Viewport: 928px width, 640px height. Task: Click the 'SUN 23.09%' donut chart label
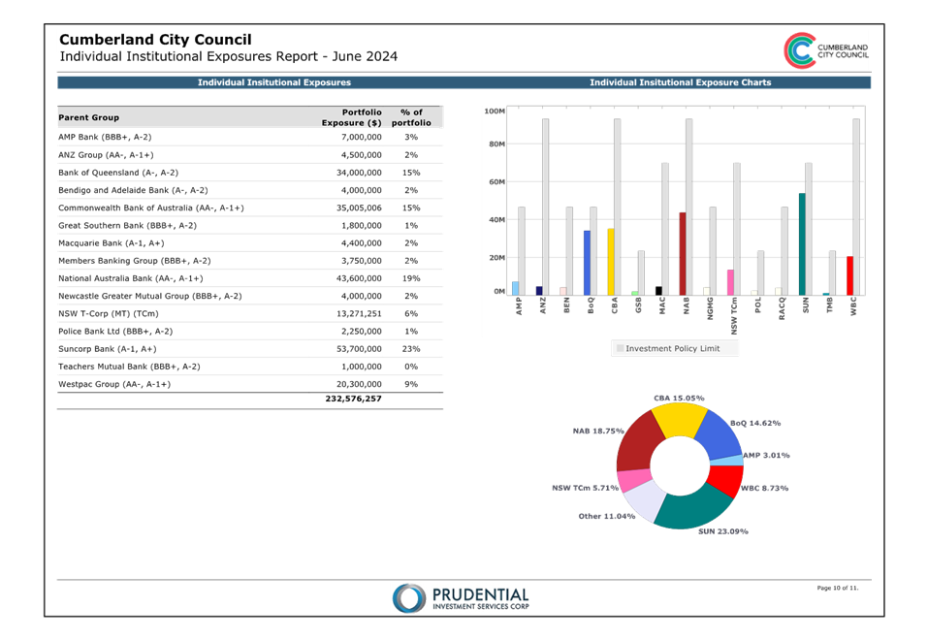(x=723, y=531)
